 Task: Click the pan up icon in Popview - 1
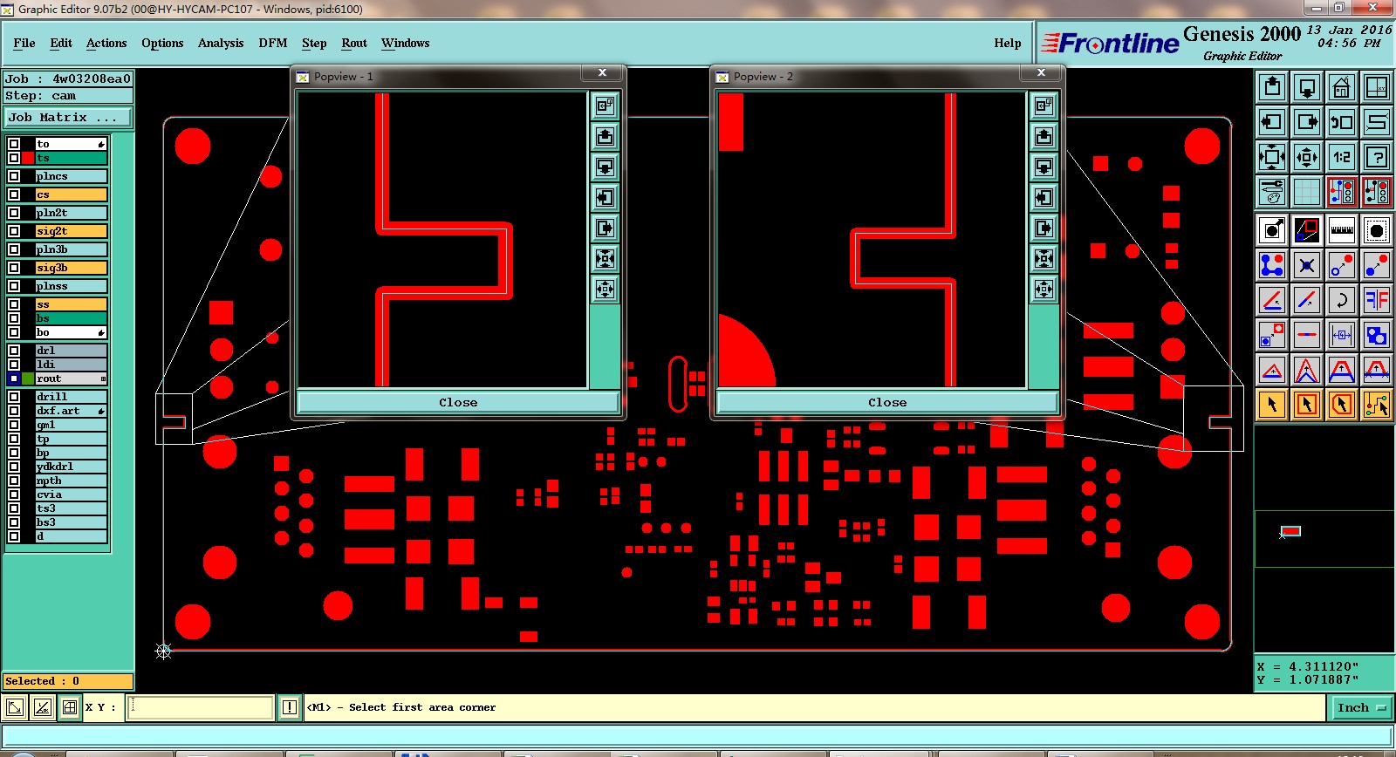(605, 136)
